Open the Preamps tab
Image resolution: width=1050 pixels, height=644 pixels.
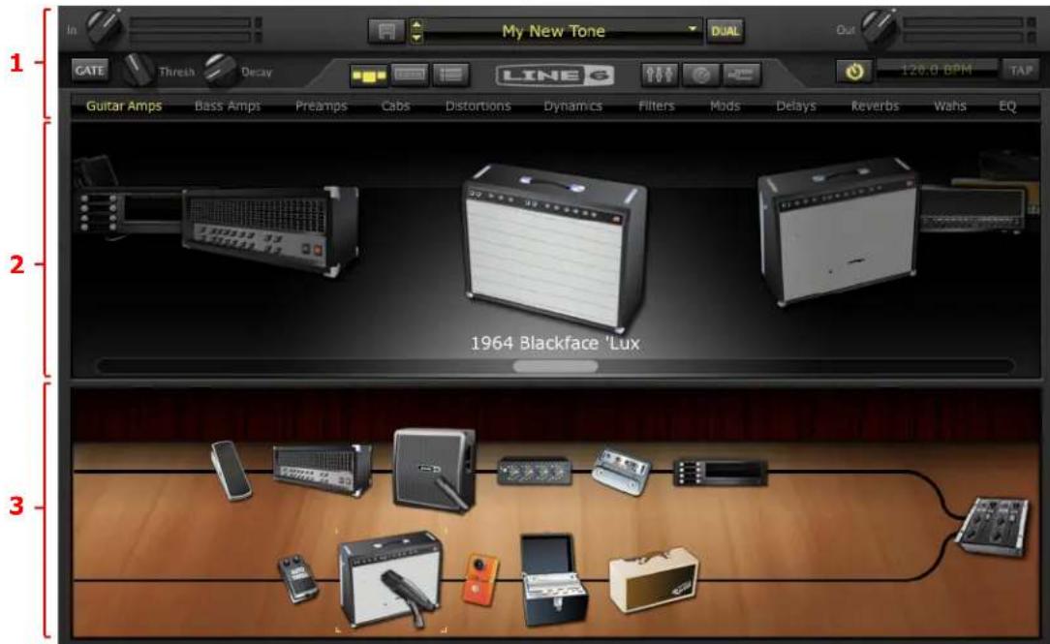pyautogui.click(x=322, y=106)
